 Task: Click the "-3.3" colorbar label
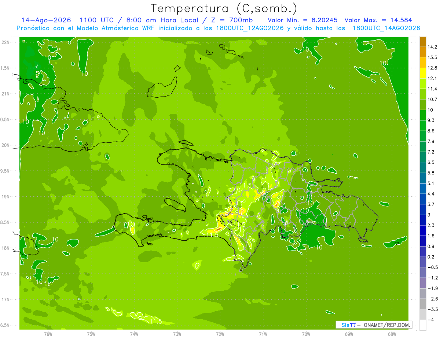(433, 309)
